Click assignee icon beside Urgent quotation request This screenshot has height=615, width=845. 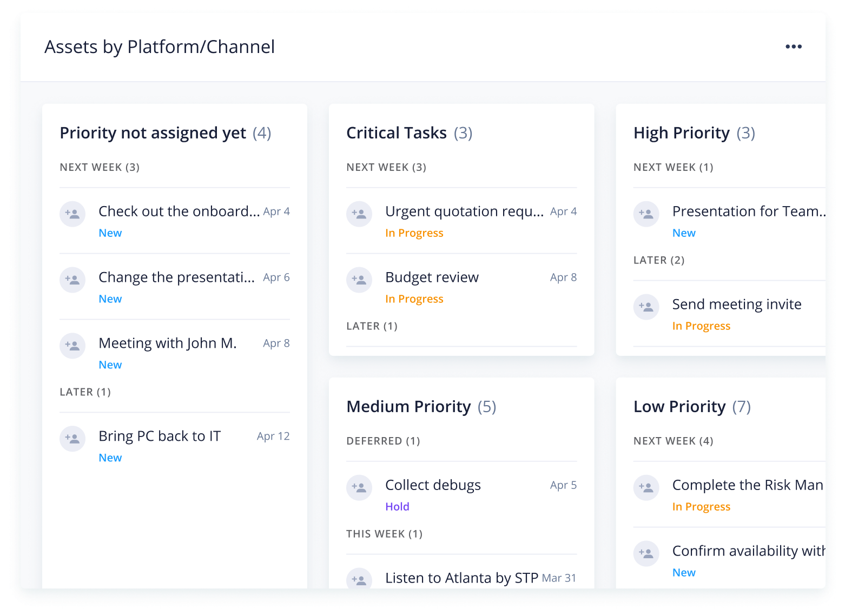point(359,214)
